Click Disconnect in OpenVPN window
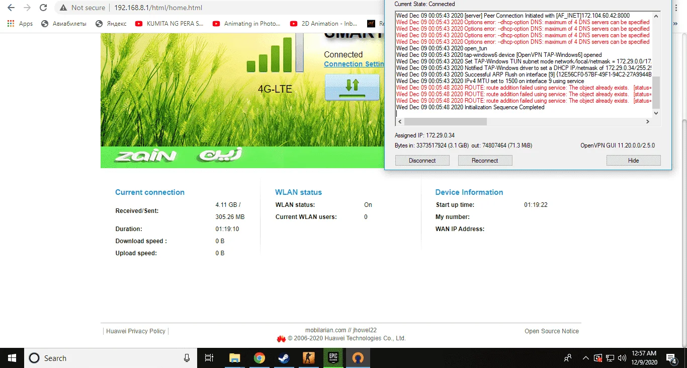The image size is (687, 368). coord(422,161)
